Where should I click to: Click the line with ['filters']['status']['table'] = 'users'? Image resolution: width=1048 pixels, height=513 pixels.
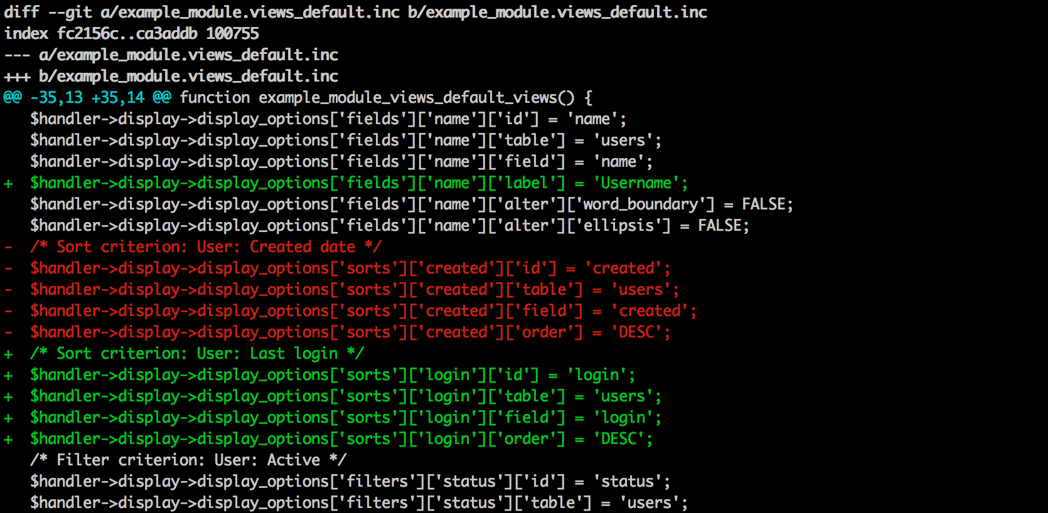(x=359, y=503)
